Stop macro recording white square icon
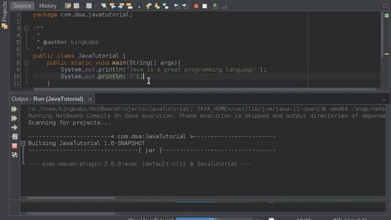The height and width of the screenshot is (220, 391). (205, 6)
